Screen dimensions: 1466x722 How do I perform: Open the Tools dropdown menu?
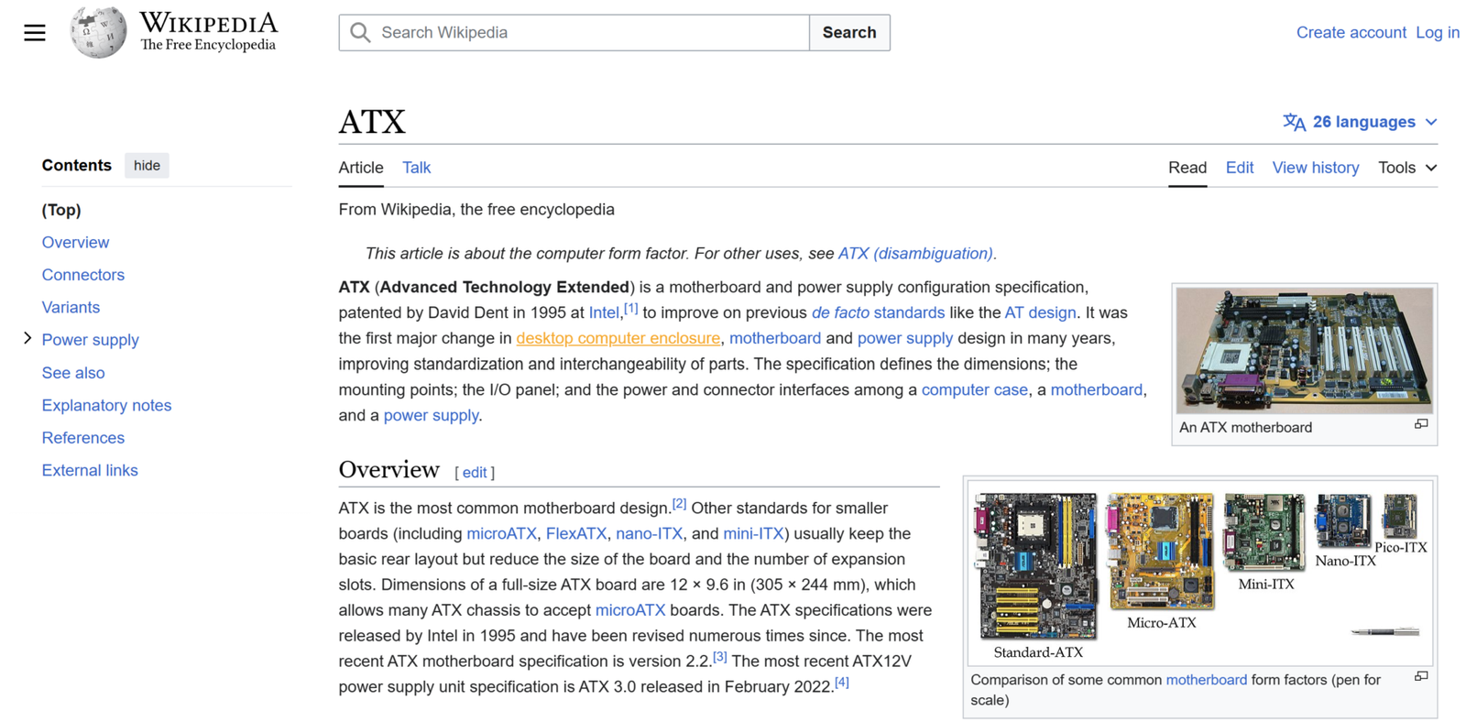[x=1406, y=168]
